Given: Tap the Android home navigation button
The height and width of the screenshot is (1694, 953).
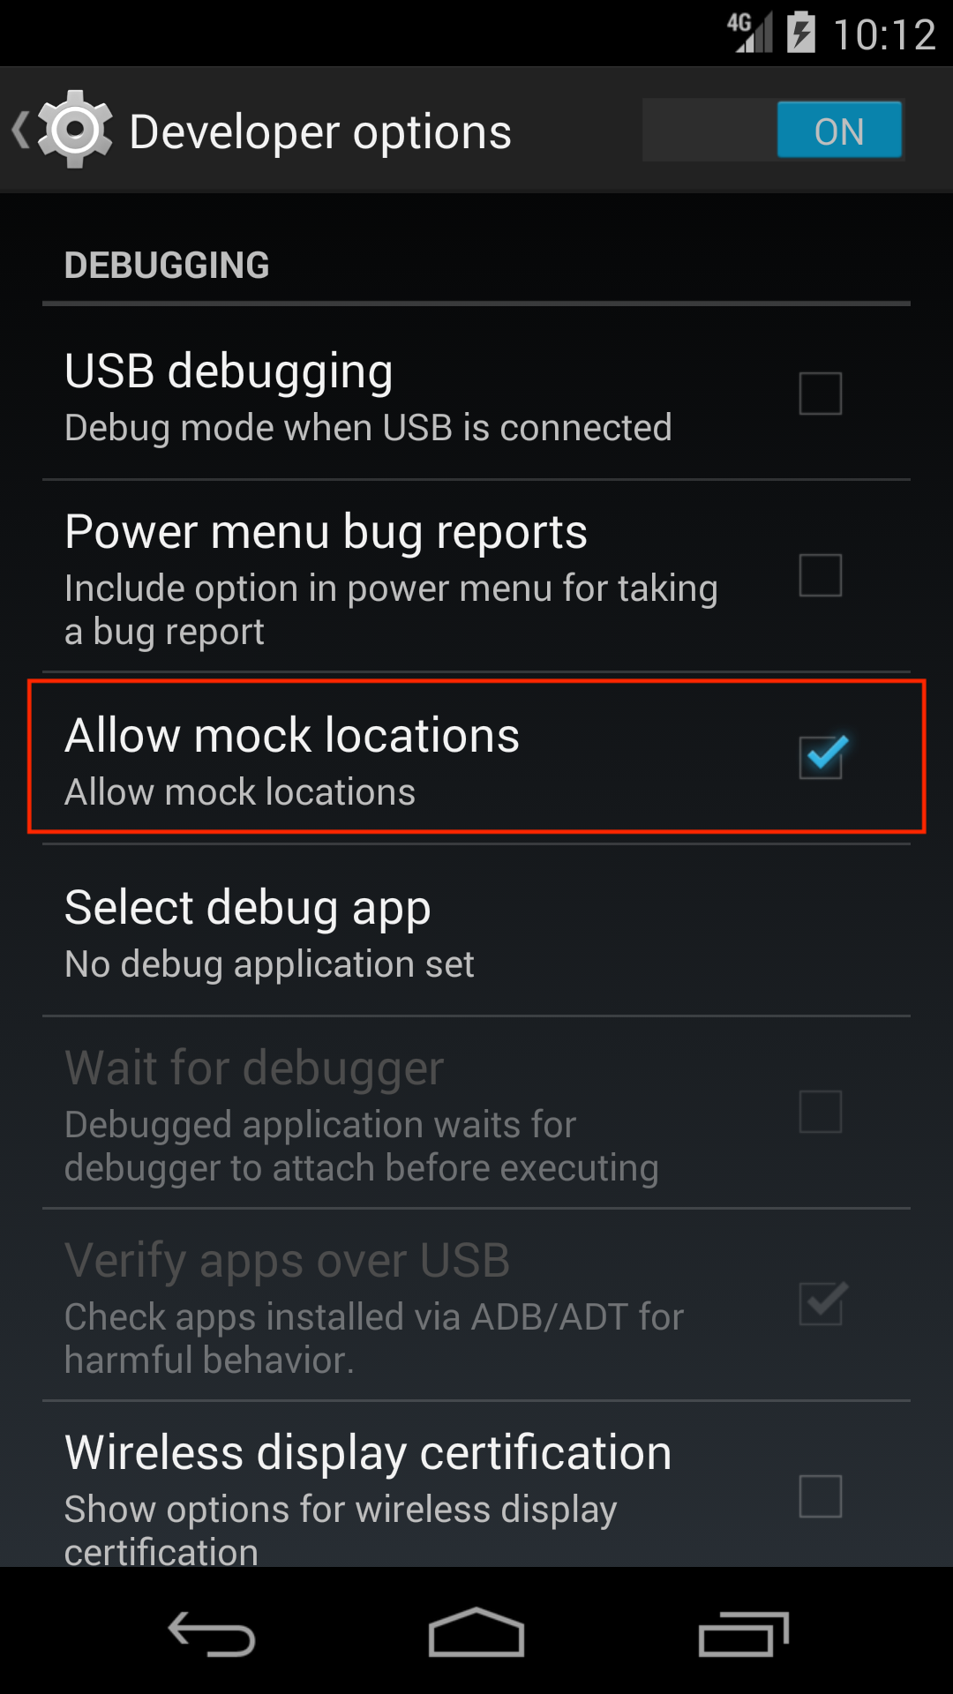Looking at the screenshot, I should 476,1631.
